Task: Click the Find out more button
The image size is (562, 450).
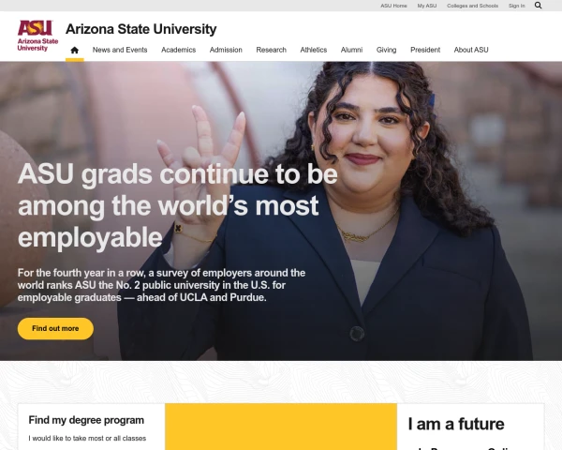Action: coord(55,328)
